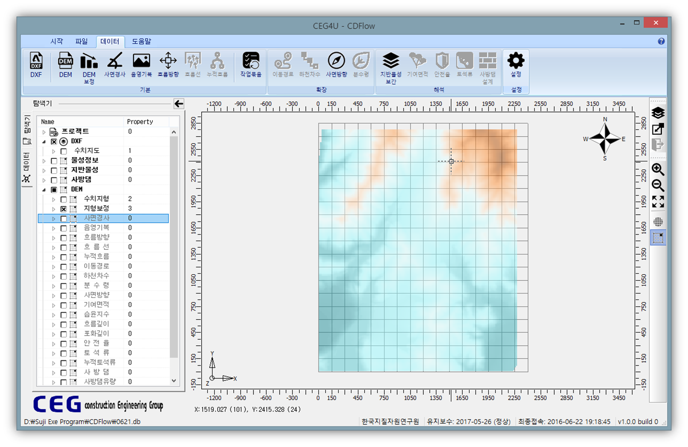688x447 pixels.
Task: Expand the 물성정보 tree node
Action: click(44, 160)
